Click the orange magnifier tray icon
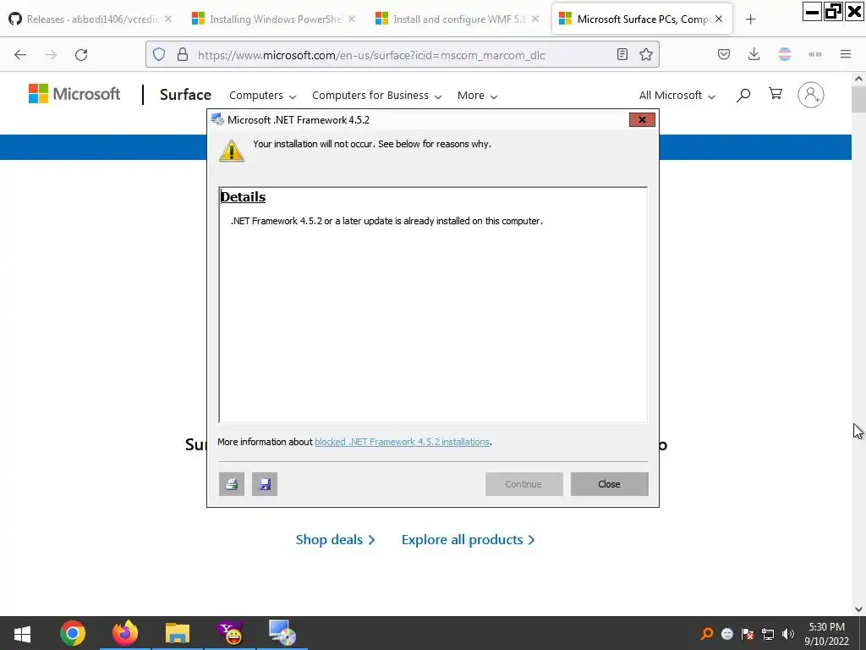 tap(706, 634)
